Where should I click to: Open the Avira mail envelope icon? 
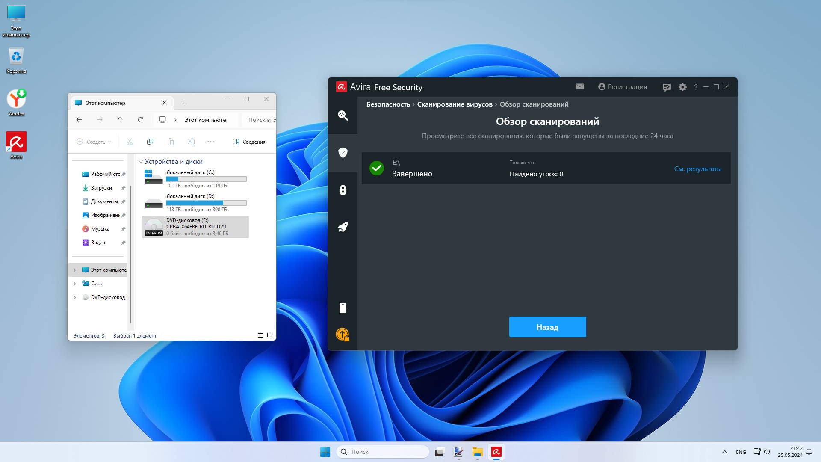[579, 86]
